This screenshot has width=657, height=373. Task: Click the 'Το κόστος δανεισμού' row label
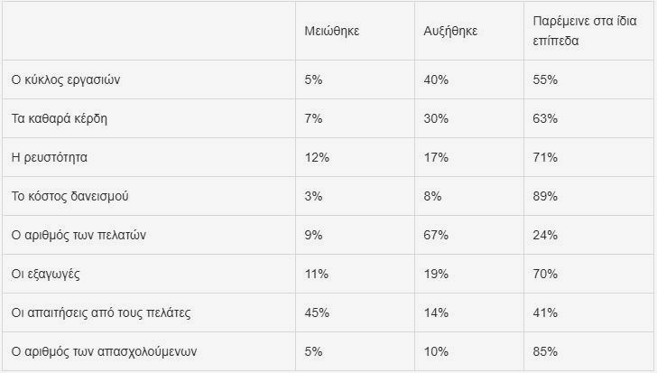[69, 196]
